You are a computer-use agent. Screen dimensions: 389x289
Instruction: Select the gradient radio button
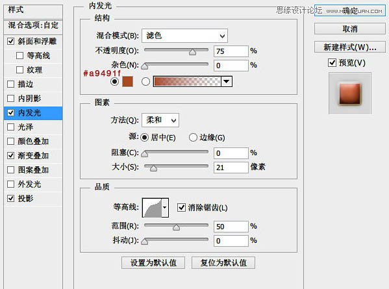pos(145,81)
